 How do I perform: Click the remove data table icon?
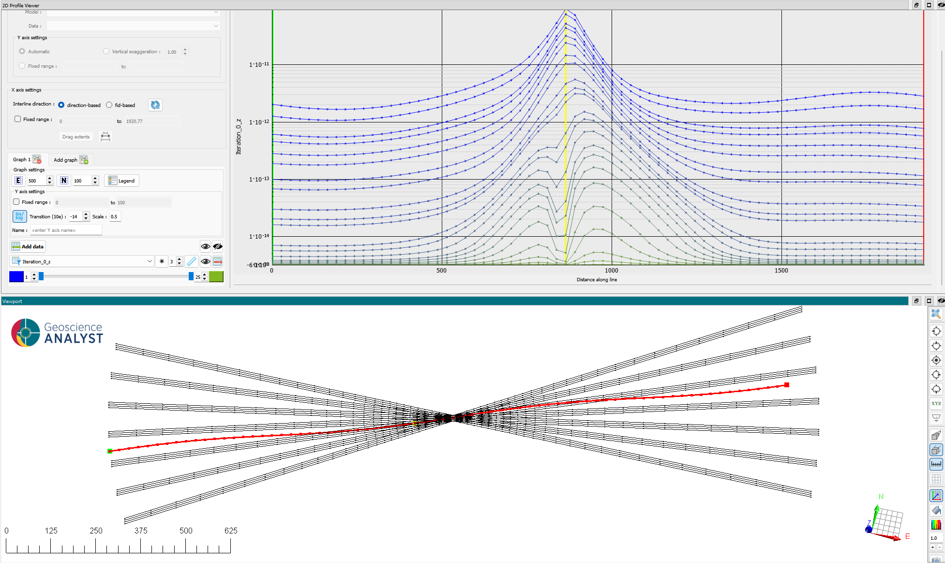tap(218, 261)
